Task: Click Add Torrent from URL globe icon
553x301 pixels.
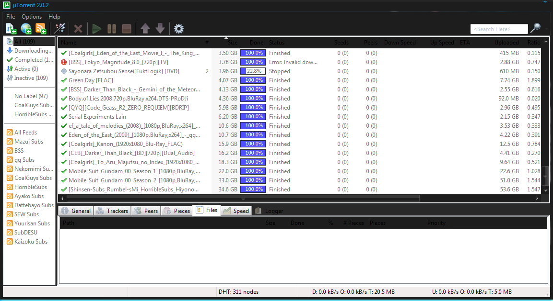Action: click(x=26, y=29)
